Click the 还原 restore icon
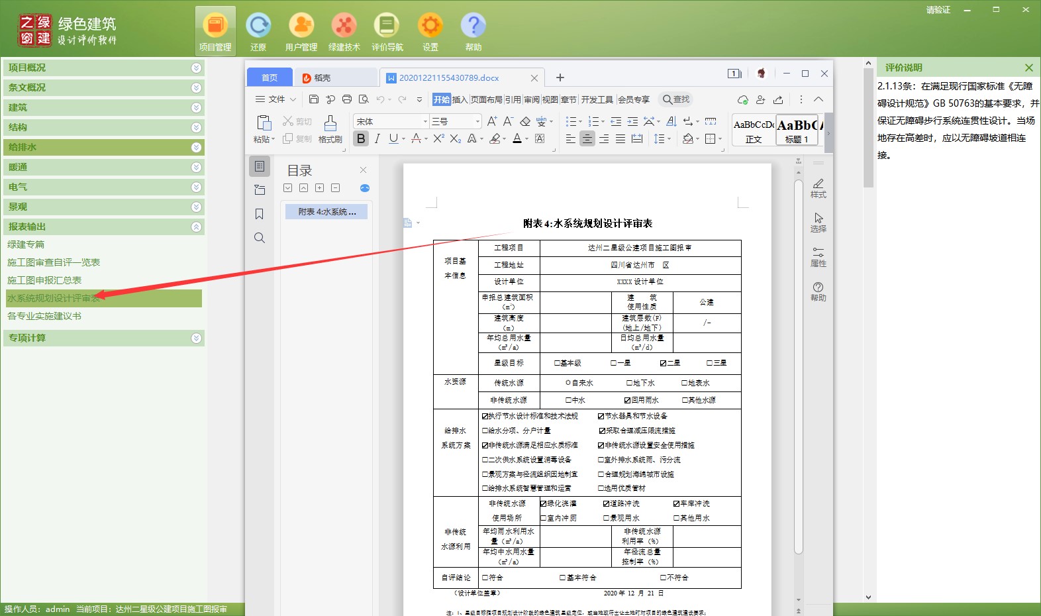This screenshot has height=616, width=1041. [258, 31]
